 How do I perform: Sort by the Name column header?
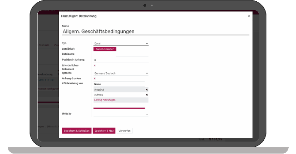coord(98,84)
